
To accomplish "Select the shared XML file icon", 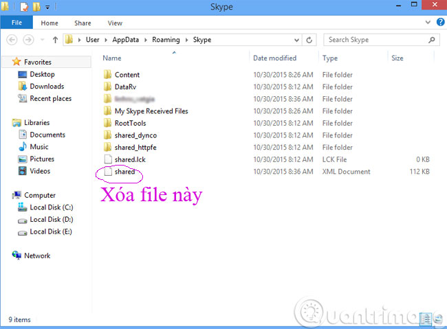I will (108, 172).
